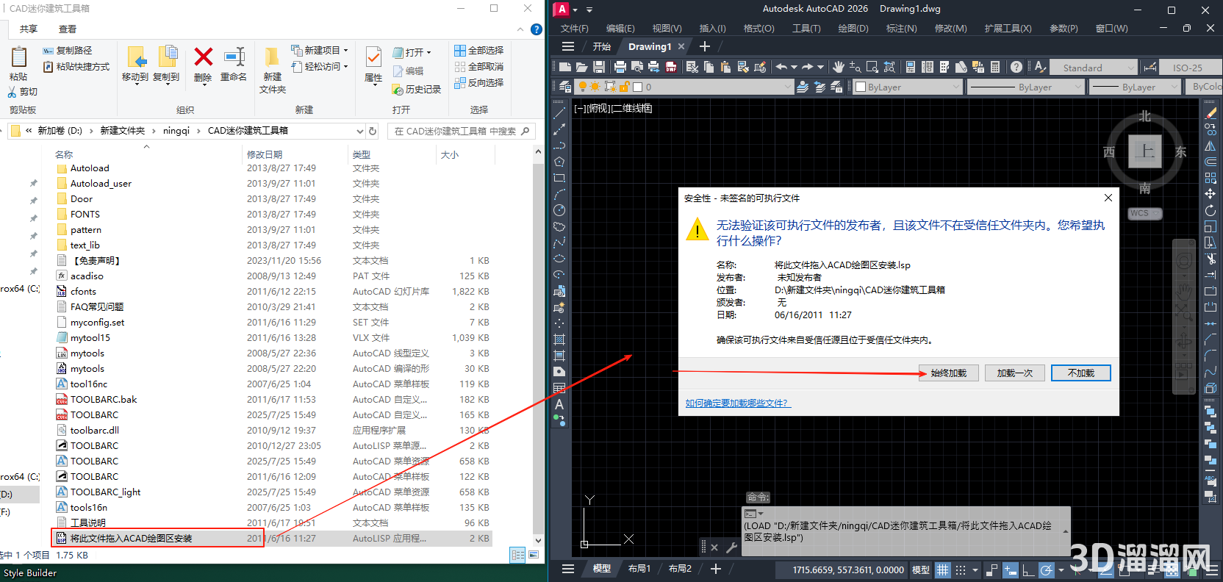Open the 修改(M) menu in AutoCAD
Screen dimensions: 1223x582
tap(950, 29)
